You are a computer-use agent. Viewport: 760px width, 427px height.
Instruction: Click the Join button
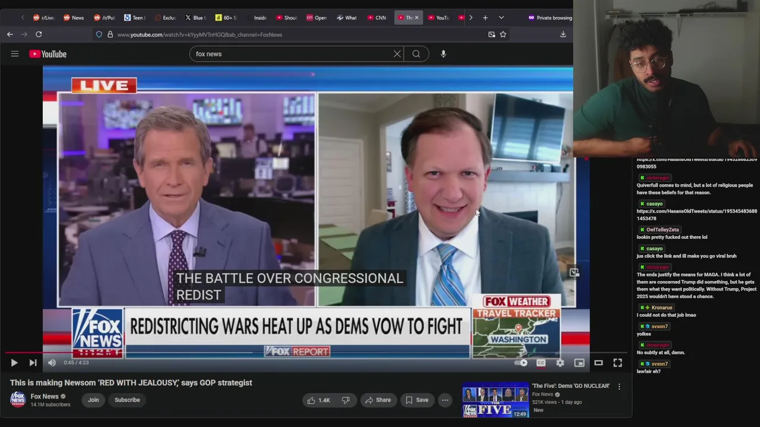[93, 400]
